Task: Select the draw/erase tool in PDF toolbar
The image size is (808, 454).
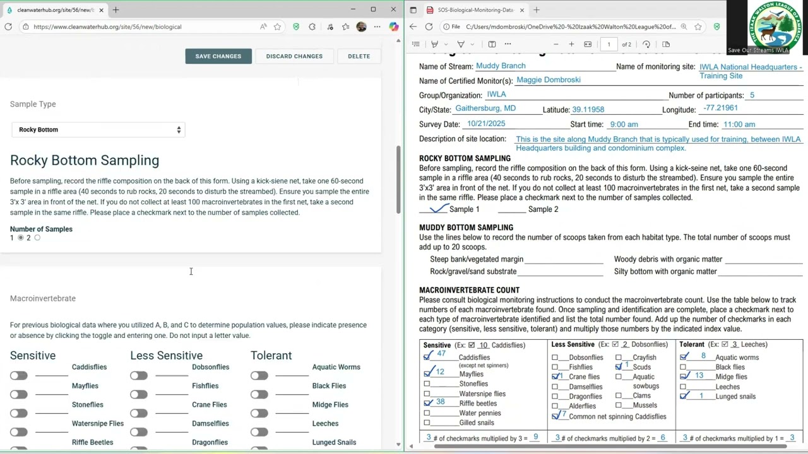Action: 461,44
